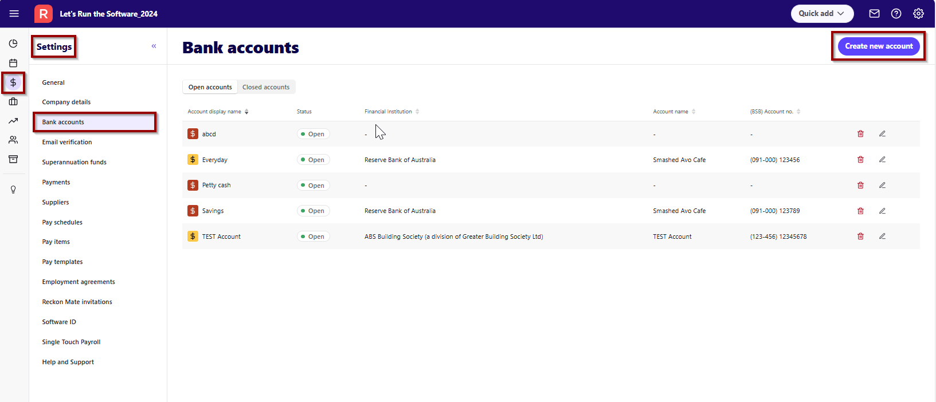
Task: Open Email verification settings
Action: tap(67, 142)
